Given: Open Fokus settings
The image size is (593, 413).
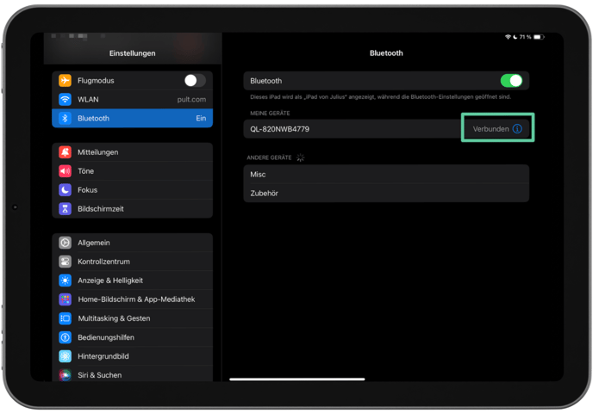Looking at the screenshot, I should pyautogui.click(x=133, y=190).
